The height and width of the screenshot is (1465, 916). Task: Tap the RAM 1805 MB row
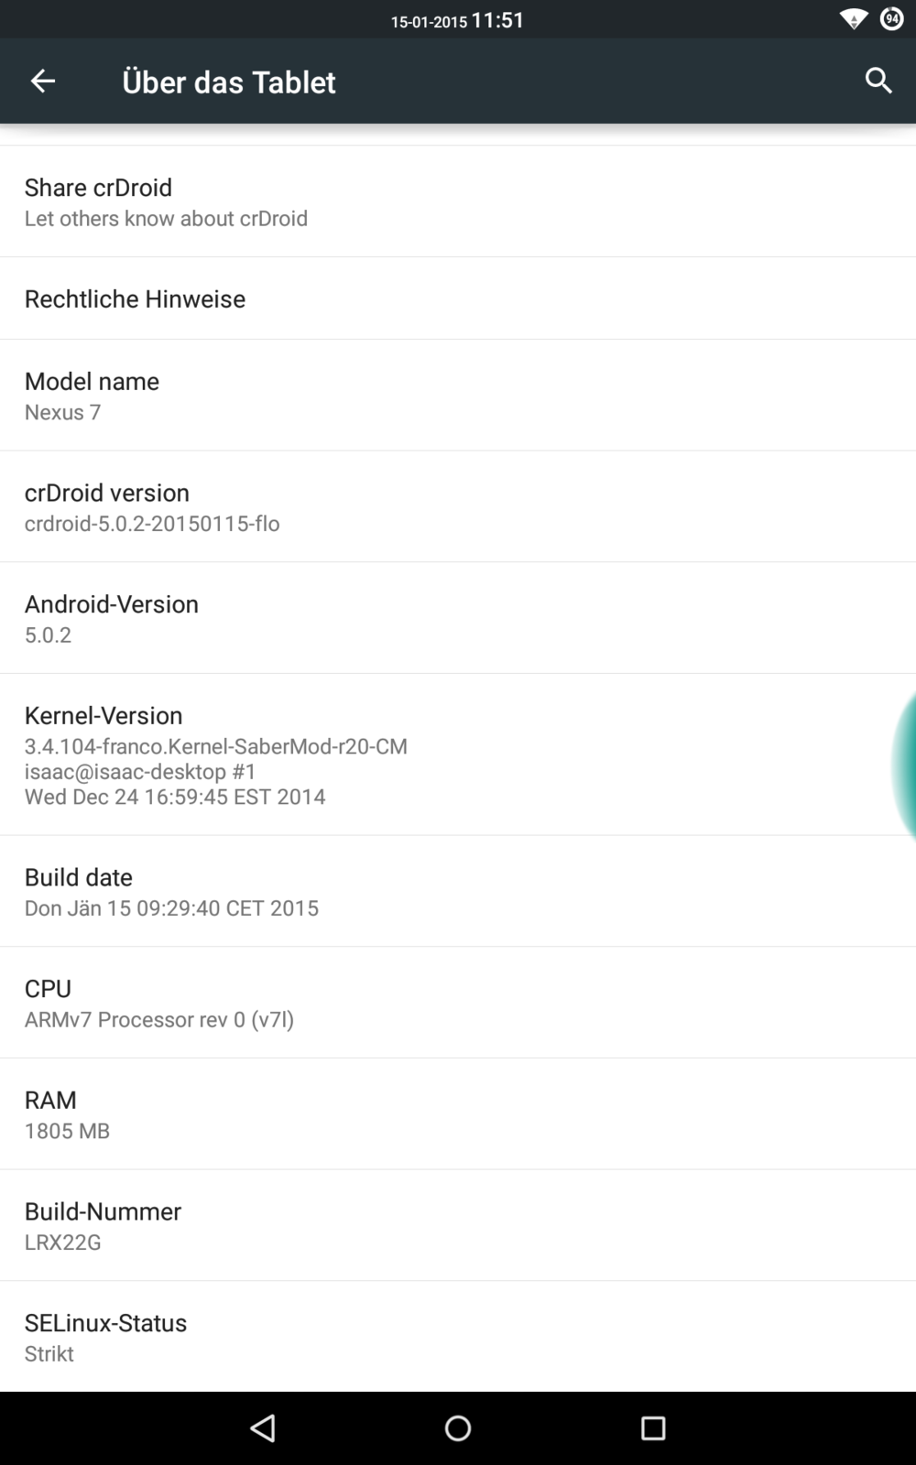tap(458, 1114)
